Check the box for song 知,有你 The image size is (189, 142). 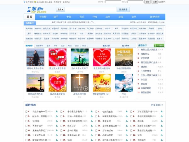(26, 121)
